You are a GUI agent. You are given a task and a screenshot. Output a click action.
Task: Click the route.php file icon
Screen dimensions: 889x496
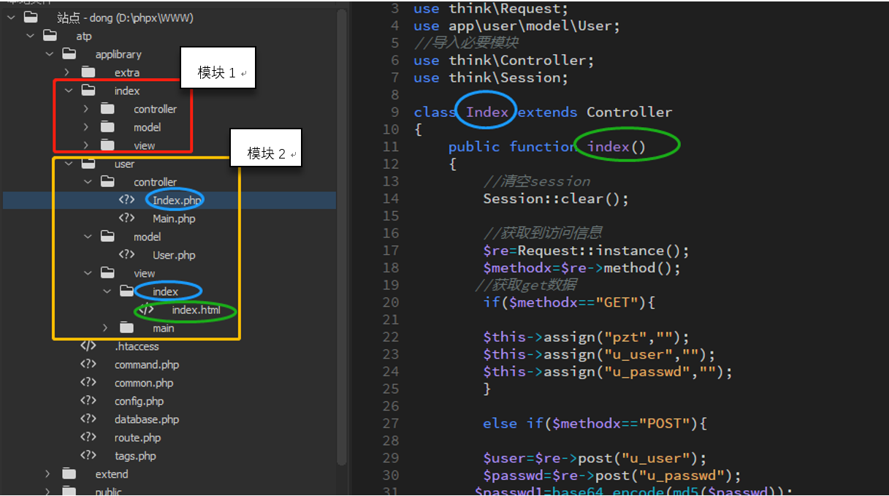pos(89,437)
